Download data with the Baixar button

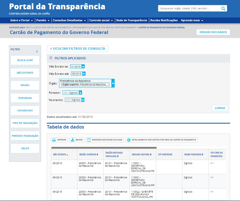[77, 140]
